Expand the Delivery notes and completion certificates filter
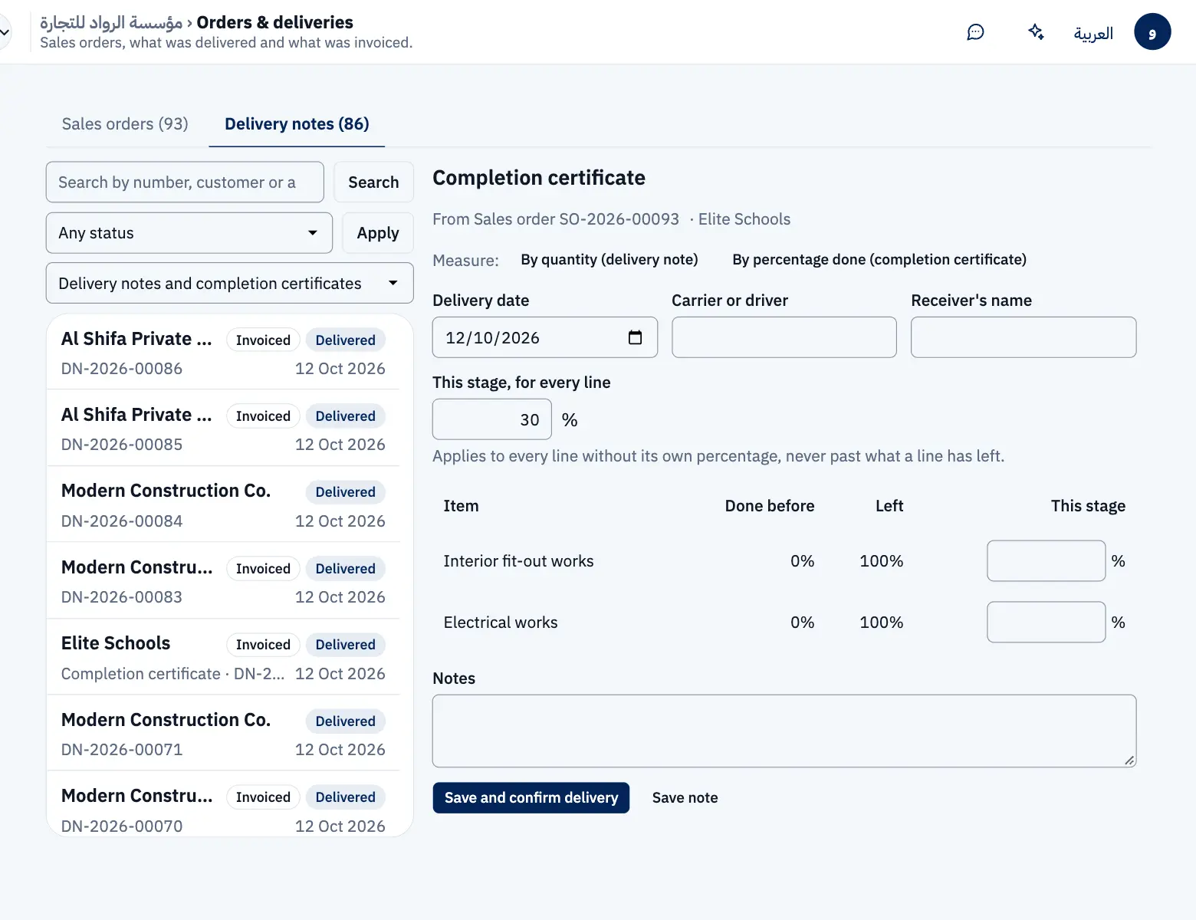This screenshot has height=920, width=1196. [x=230, y=284]
